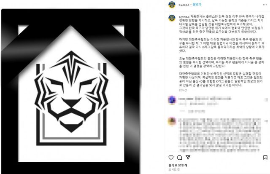Click the 22시간 timestamp under caption
This screenshot has width=270, height=174.
(183, 90)
